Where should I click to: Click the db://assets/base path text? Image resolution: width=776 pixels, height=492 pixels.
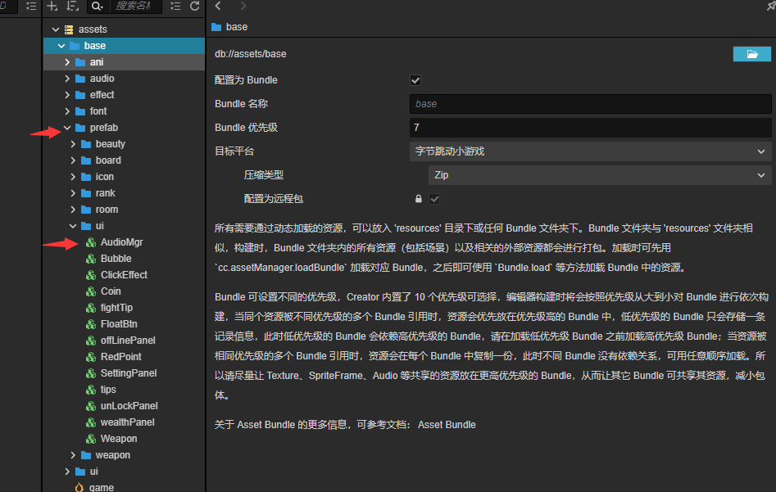tap(251, 54)
